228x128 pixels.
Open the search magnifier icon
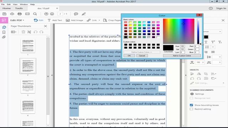tap(35, 14)
